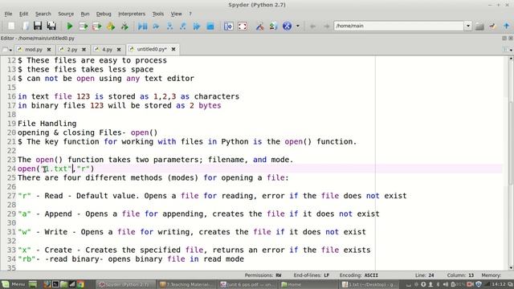
Task: Switch to Home folder taskbar window
Action: click(308, 284)
